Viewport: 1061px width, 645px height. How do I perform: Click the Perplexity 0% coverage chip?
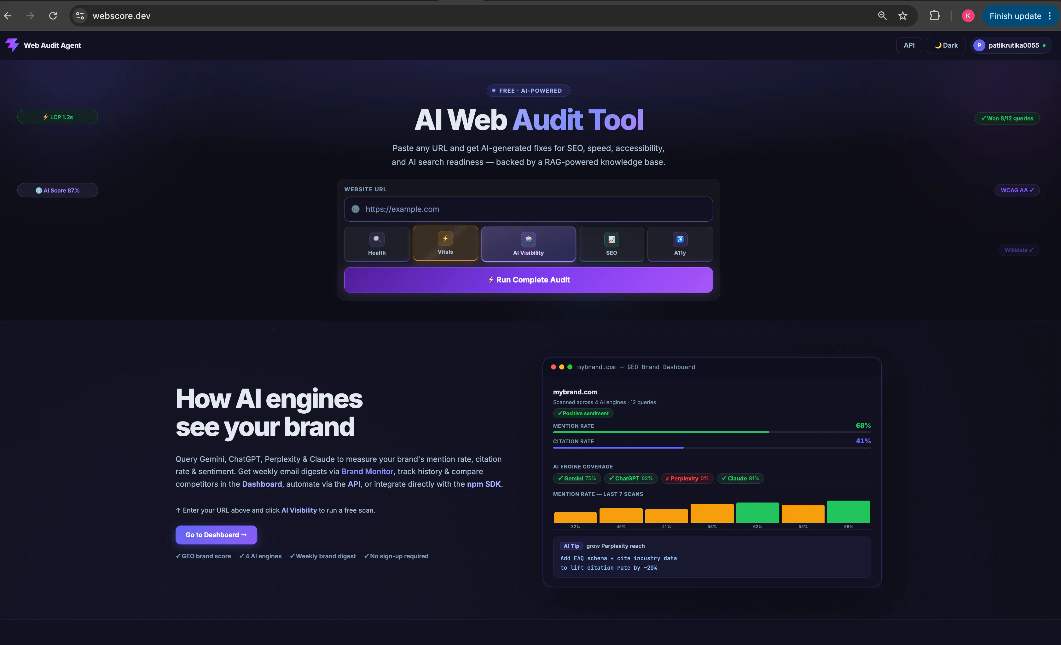tap(687, 478)
